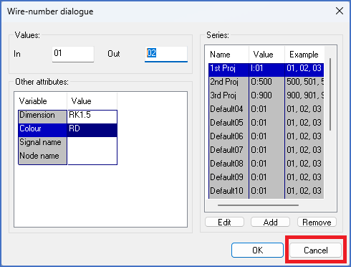Confirm with the OK button
The image size is (351, 267).
point(257,250)
